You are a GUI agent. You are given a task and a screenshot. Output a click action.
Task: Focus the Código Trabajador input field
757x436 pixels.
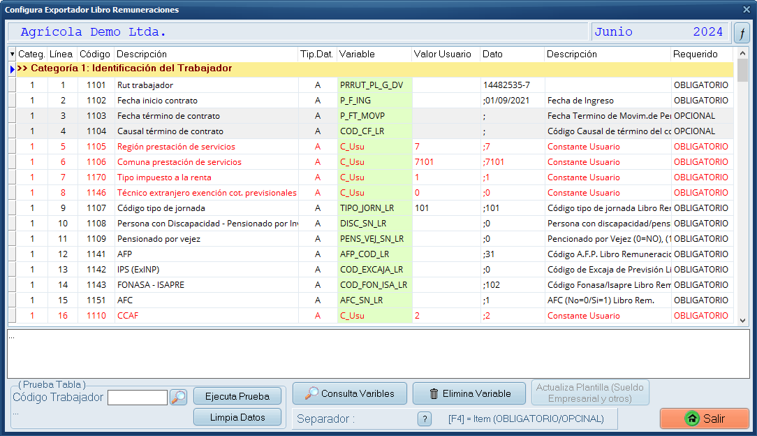click(x=138, y=398)
